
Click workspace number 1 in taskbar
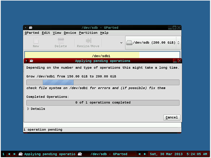[3, 154]
